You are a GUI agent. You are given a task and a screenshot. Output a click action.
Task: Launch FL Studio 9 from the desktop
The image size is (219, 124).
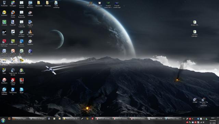22,71
